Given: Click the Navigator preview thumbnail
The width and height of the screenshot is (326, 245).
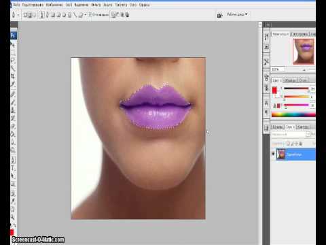Looking at the screenshot, I should pos(304,51).
